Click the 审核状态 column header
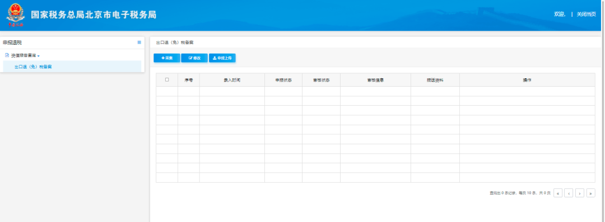This screenshot has height=222, width=605. tap(321, 80)
